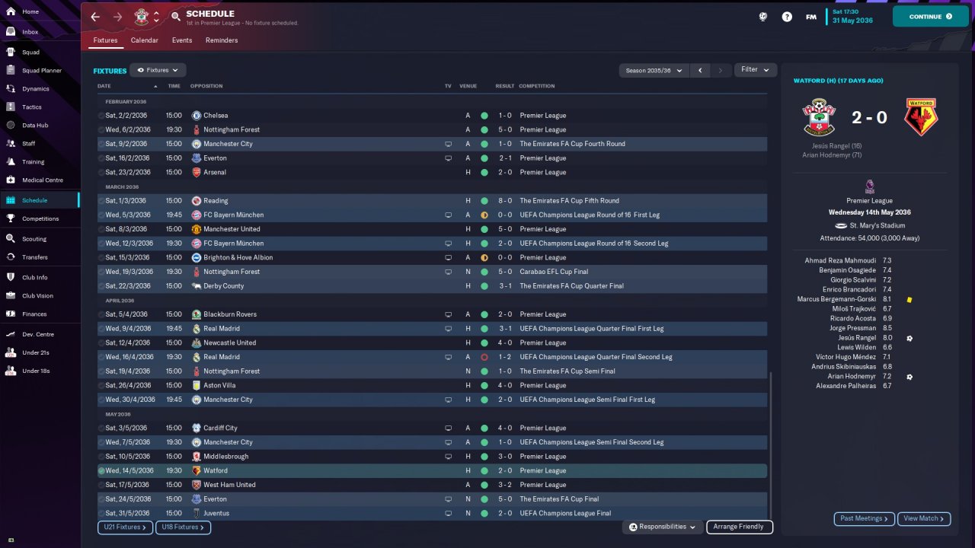Viewport: 975px width, 548px height.
Task: Open the Under 21s icon
Action: pyautogui.click(x=11, y=353)
